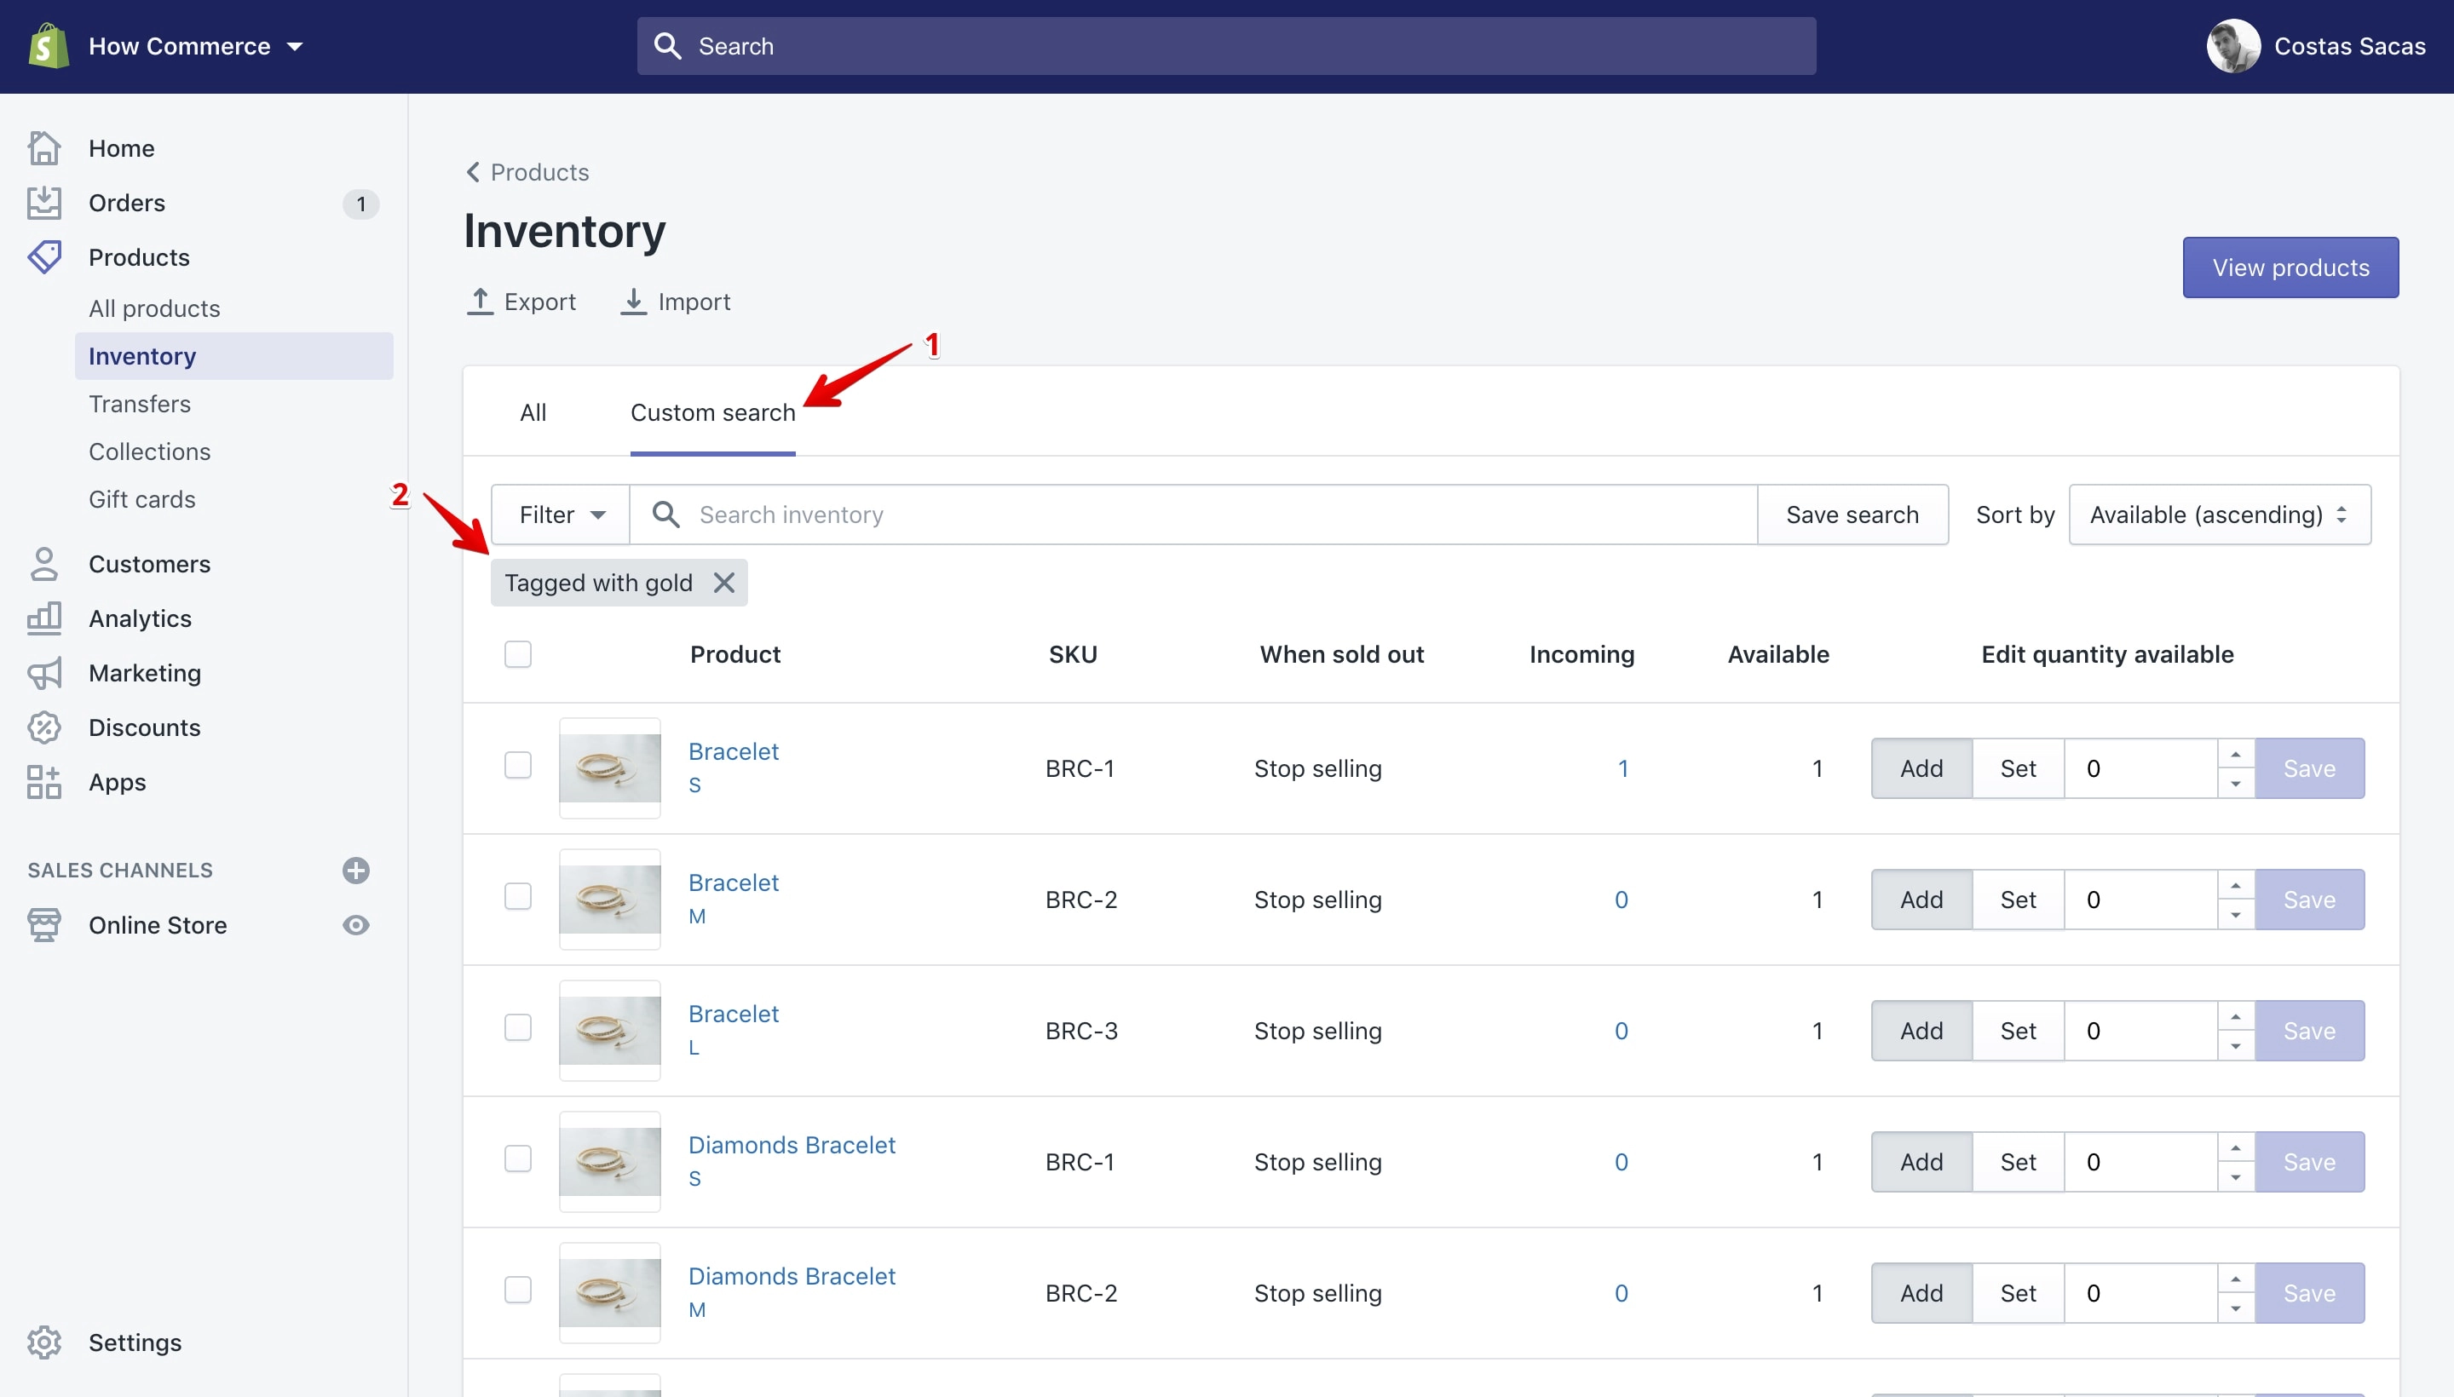This screenshot has width=2454, height=1397.
Task: Click the magnifier icon in Search inventory field
Action: point(666,515)
